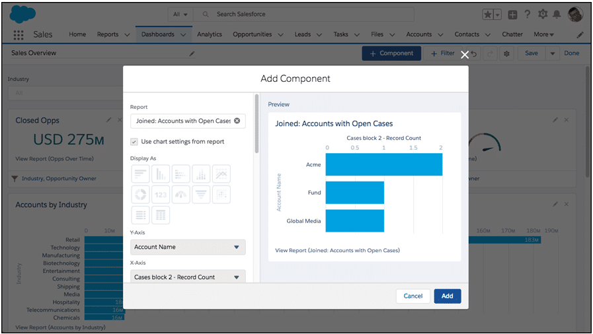Clear the selected report with X icon
The width and height of the screenshot is (593, 334).
pos(237,121)
